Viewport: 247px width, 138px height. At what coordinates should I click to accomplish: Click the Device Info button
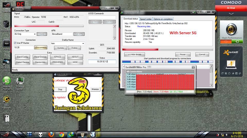coord(40,62)
